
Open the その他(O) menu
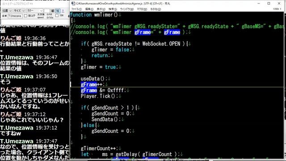click(156, 9)
